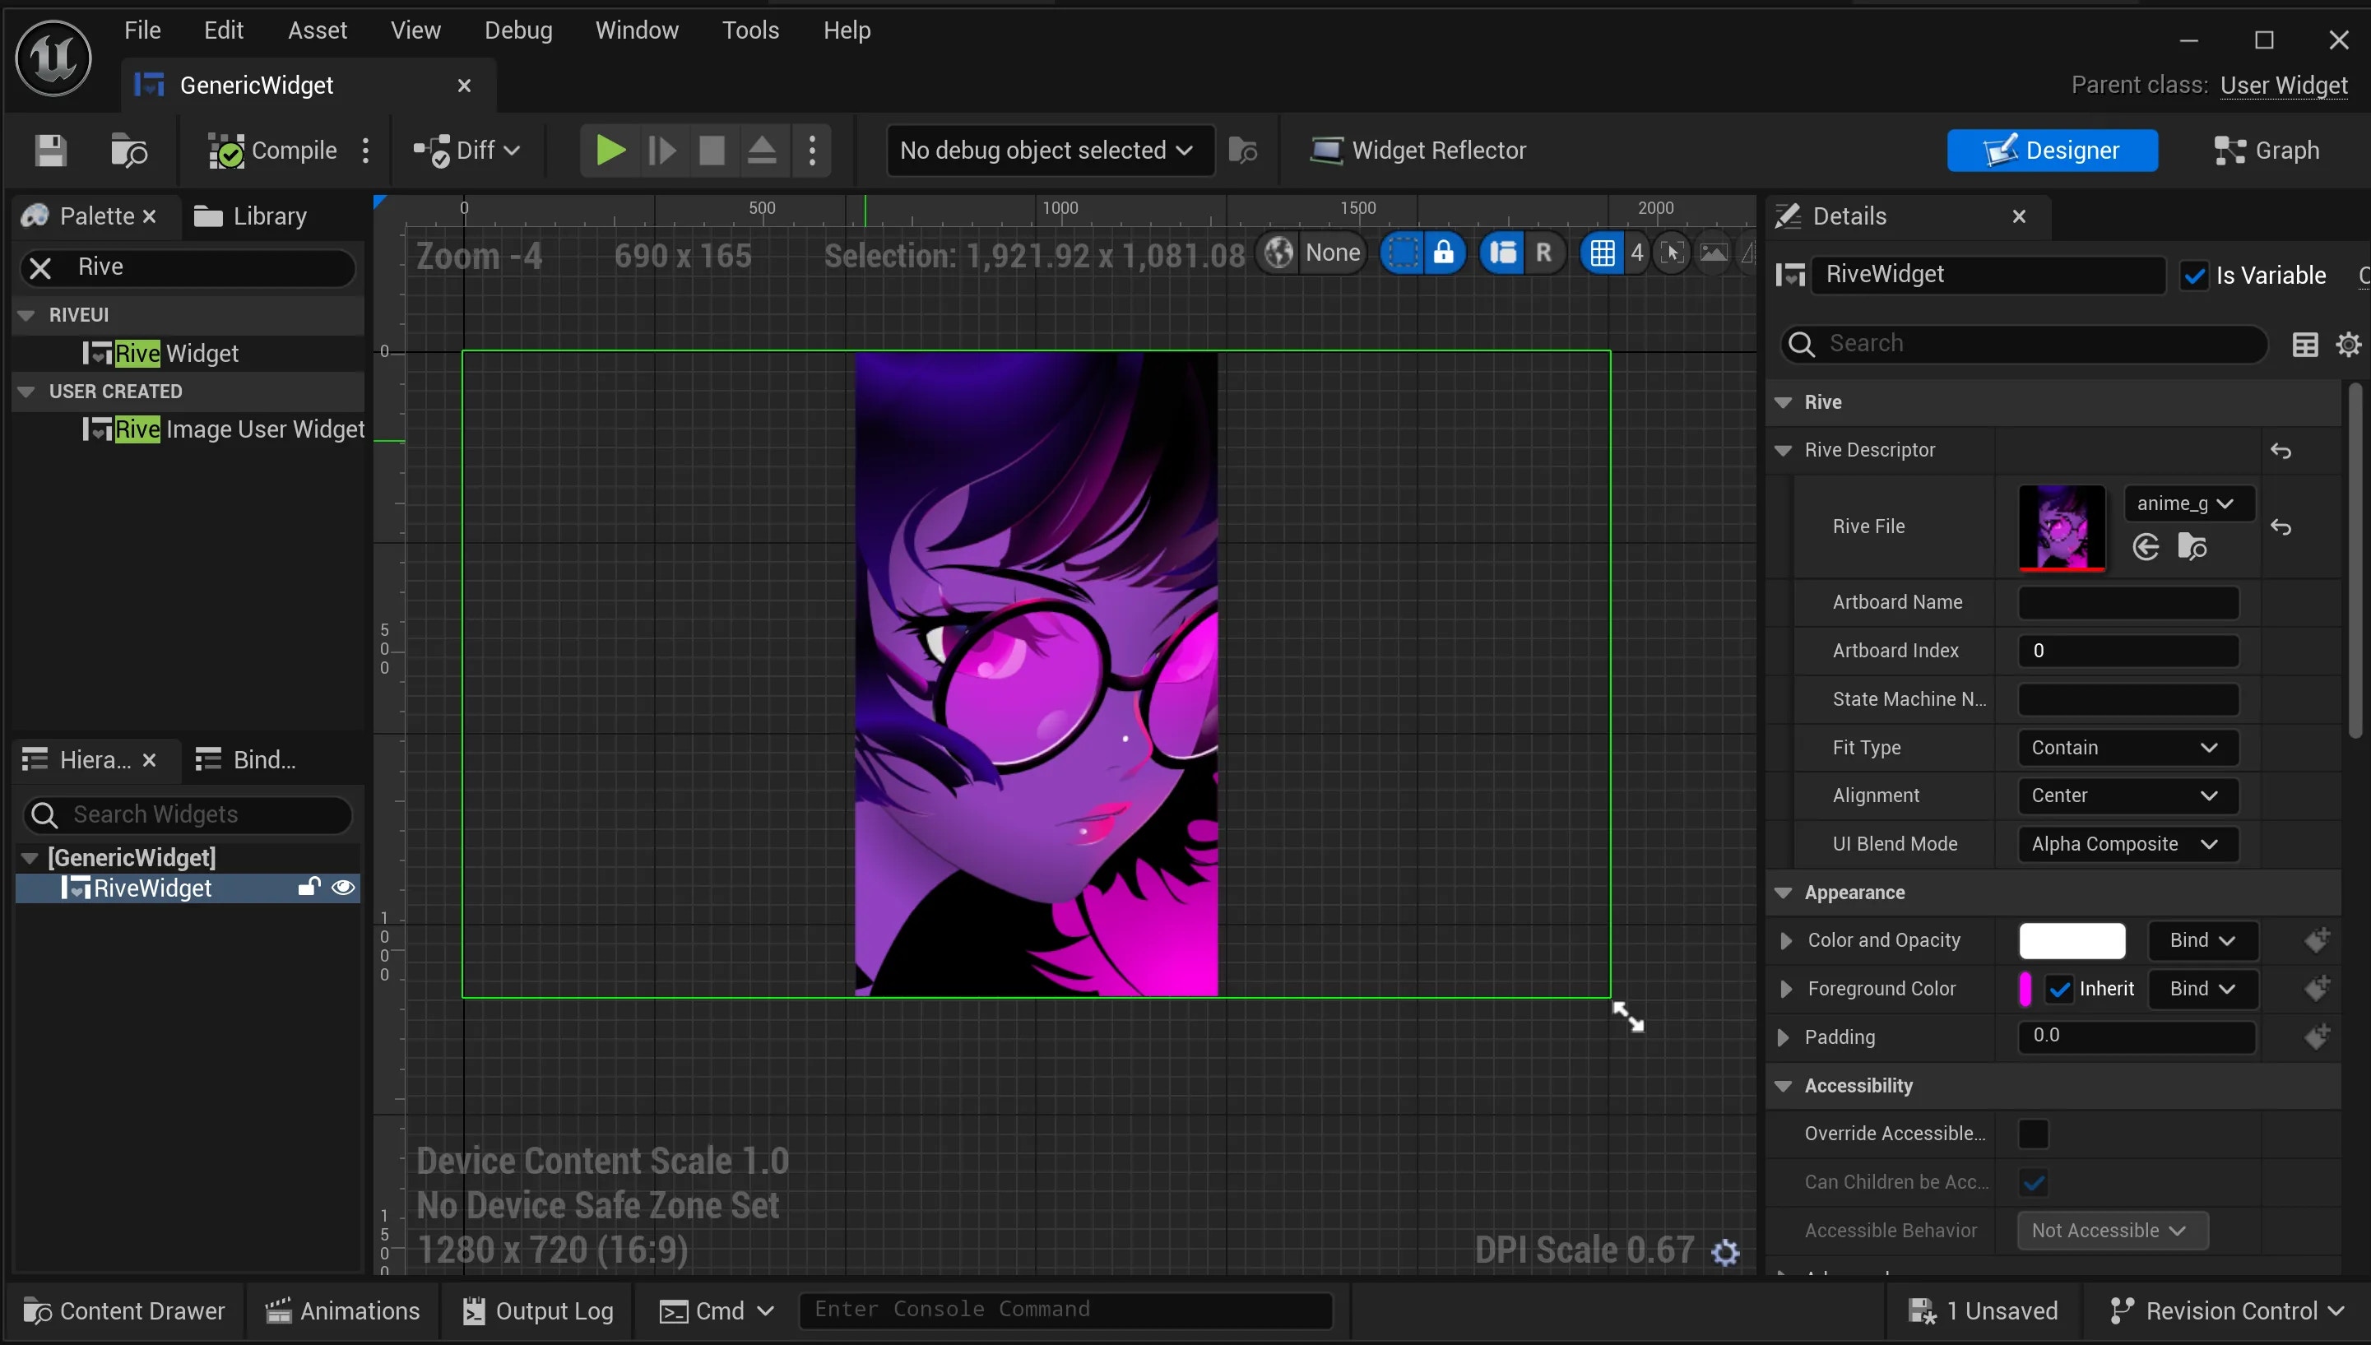Click Browse to asset in Content Browser icon

coord(128,151)
